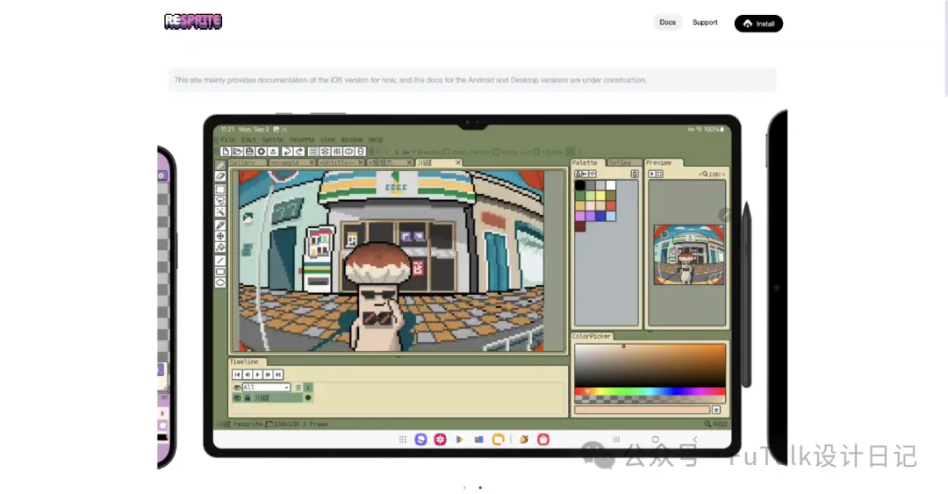Click the Undo arrow in the toolbar
948x494 pixels.
point(287,151)
